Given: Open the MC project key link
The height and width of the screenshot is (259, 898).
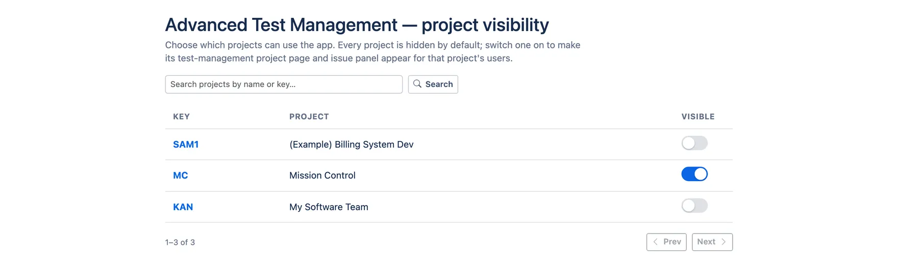Looking at the screenshot, I should point(181,176).
